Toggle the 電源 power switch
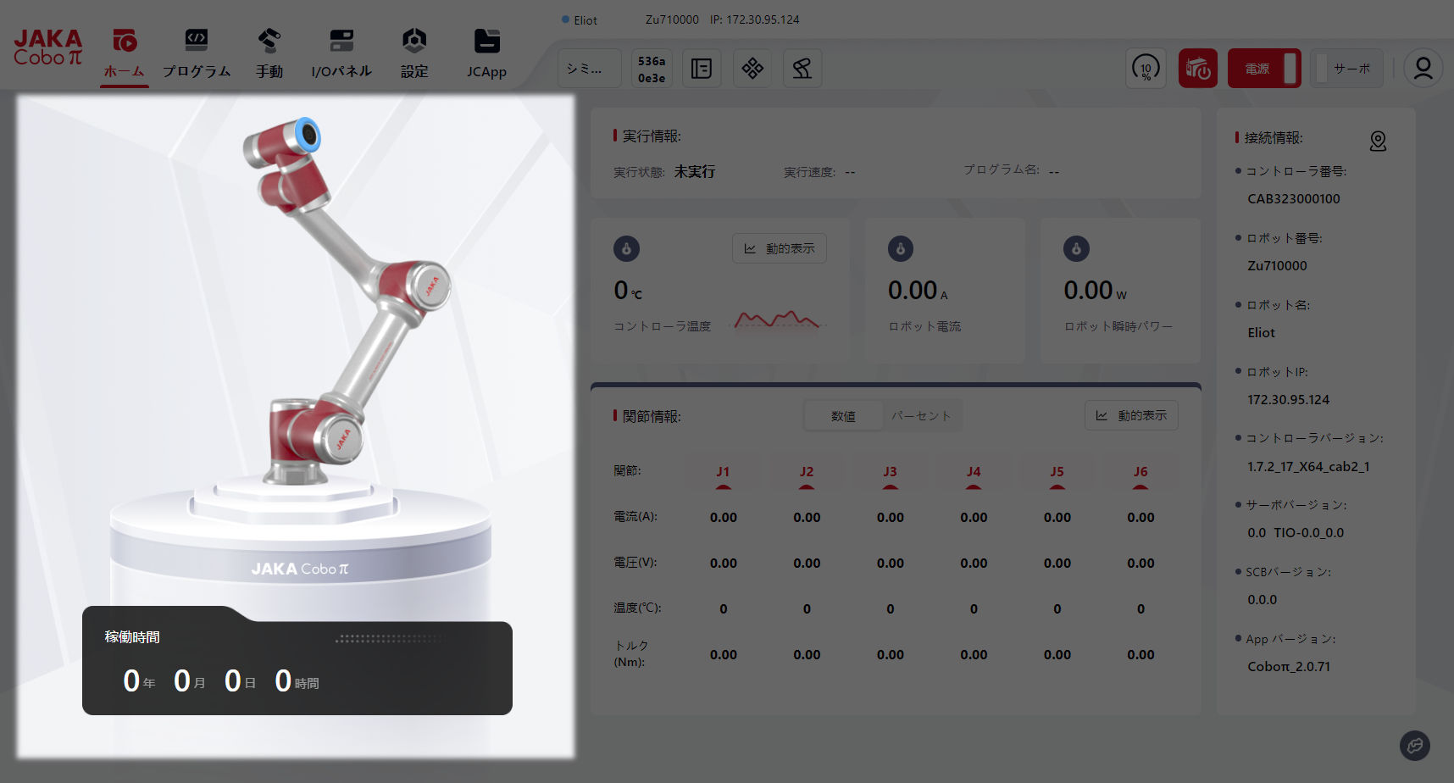 click(x=1264, y=69)
